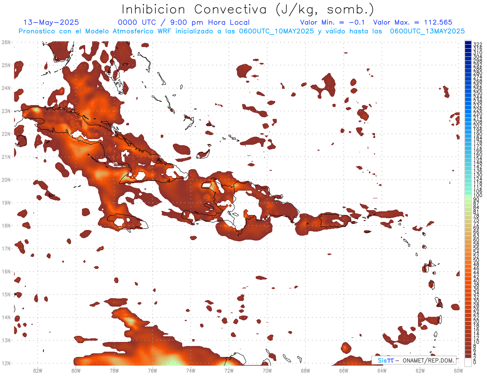Screen dimensions: 487x376
Task: Click the 'Pronóstico con el Modelo Atmósferico WRF' line
Action: tap(241, 31)
